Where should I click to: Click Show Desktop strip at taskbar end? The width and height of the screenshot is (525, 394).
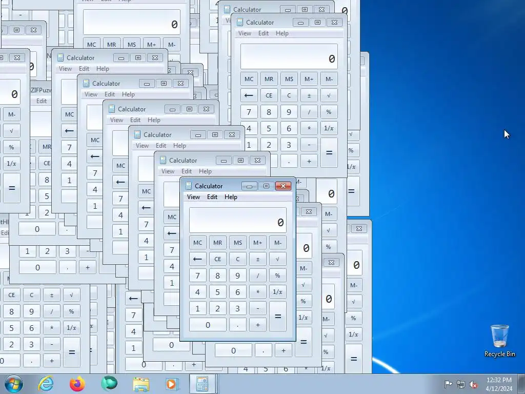pyautogui.click(x=522, y=384)
